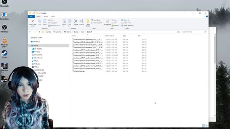Click Copy path in Clipboard group
The image size is (230, 129).
coord(52,23)
